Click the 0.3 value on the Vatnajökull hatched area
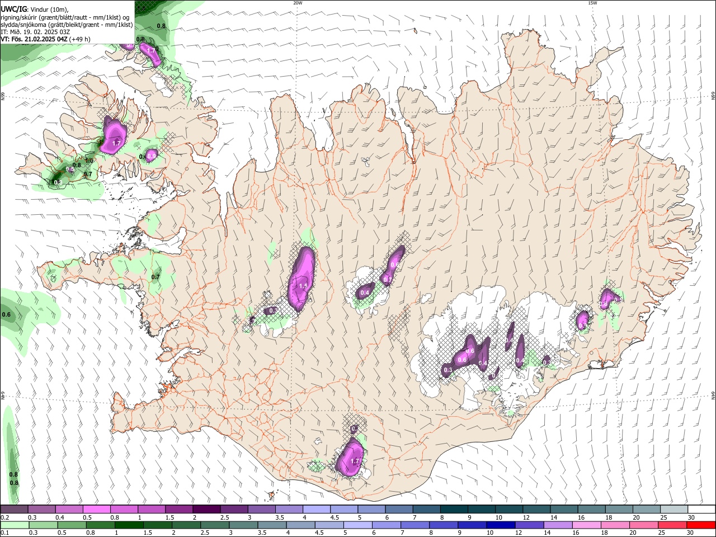 click(x=447, y=370)
